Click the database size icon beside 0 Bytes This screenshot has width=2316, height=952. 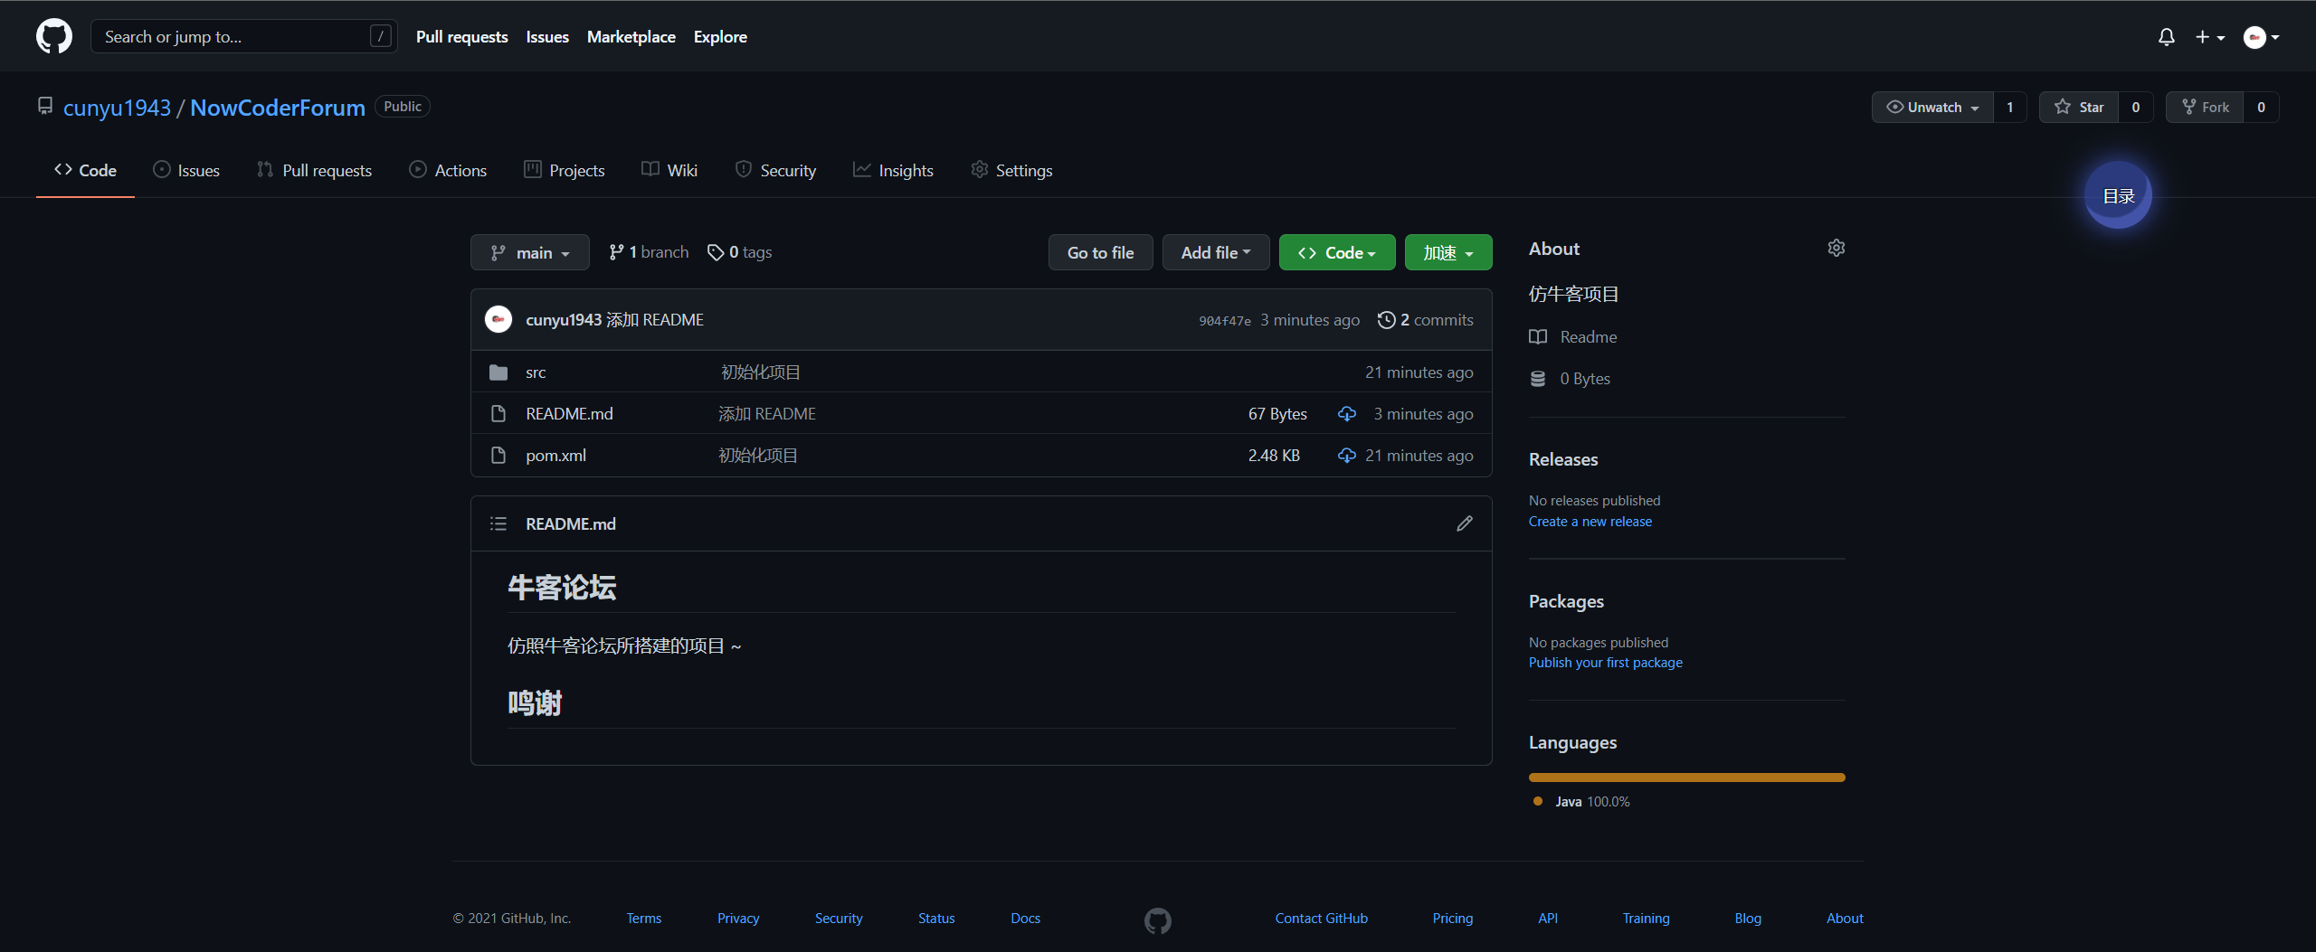(1538, 379)
